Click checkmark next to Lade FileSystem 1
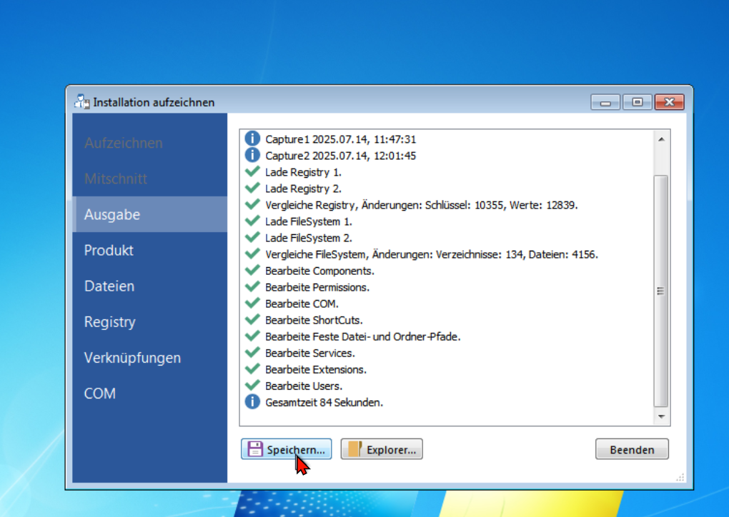729x517 pixels. pyautogui.click(x=252, y=221)
